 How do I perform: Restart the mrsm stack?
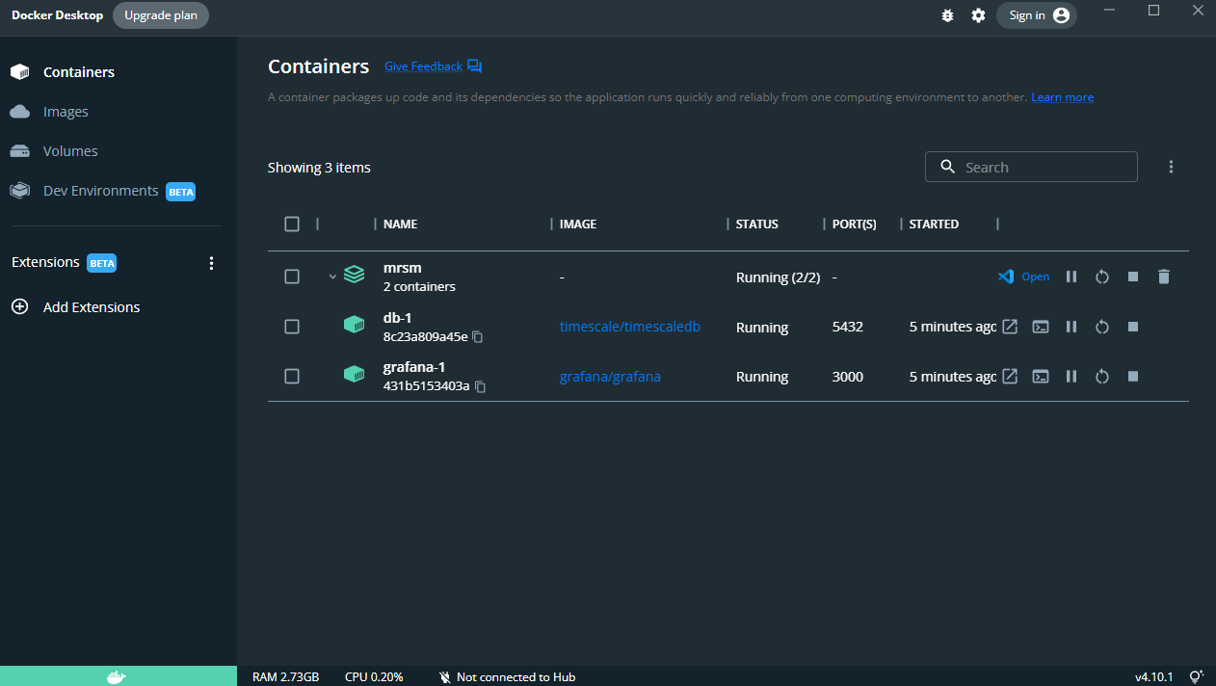tap(1102, 277)
